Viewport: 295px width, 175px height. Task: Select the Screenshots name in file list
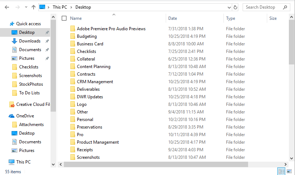click(x=88, y=157)
